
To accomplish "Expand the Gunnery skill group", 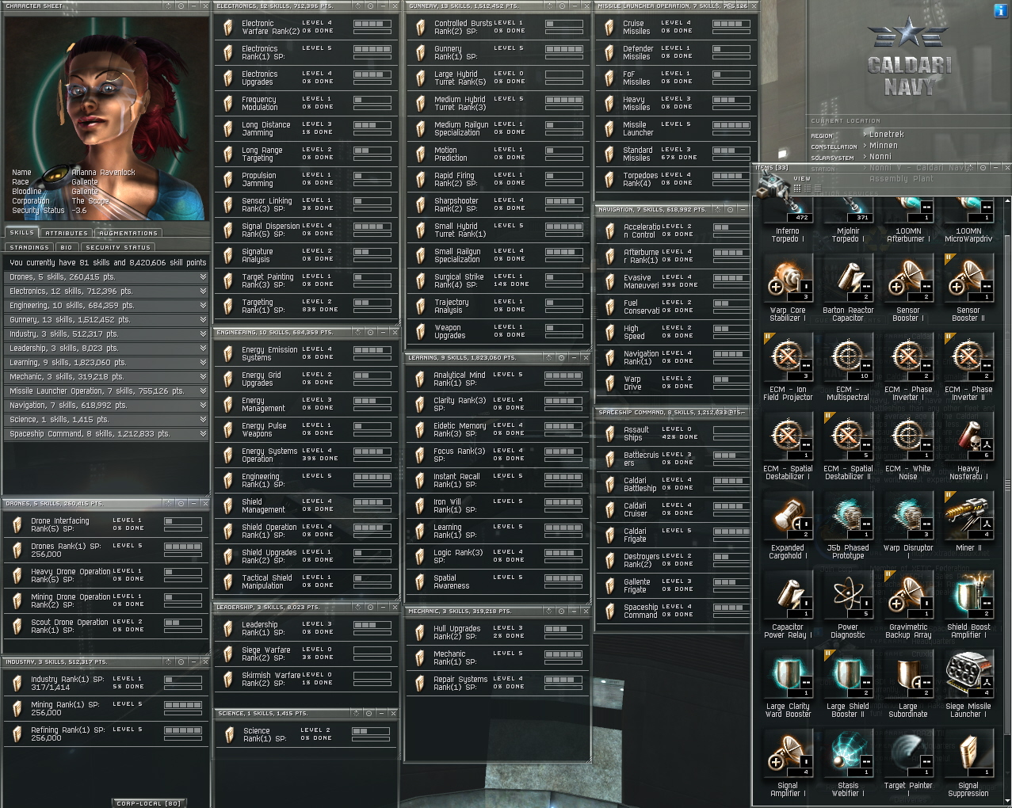I will click(x=106, y=320).
